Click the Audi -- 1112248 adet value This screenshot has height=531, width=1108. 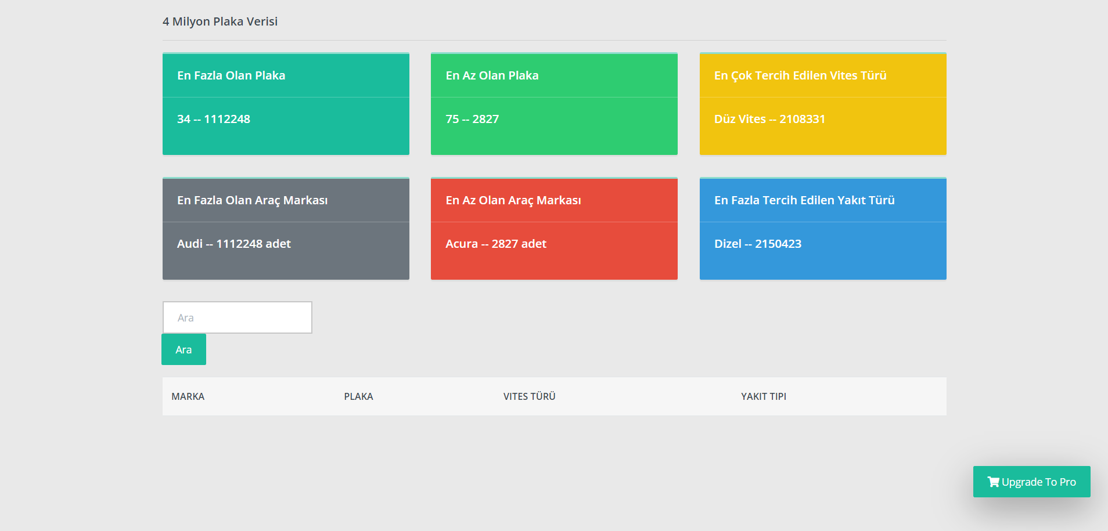click(x=233, y=244)
